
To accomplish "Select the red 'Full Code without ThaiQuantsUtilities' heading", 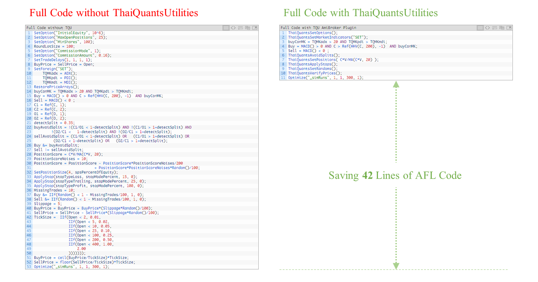I will [x=113, y=13].
